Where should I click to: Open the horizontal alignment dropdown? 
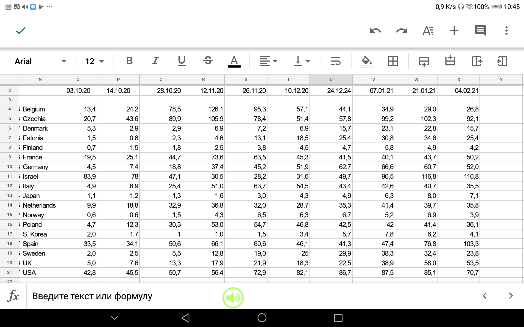269,61
